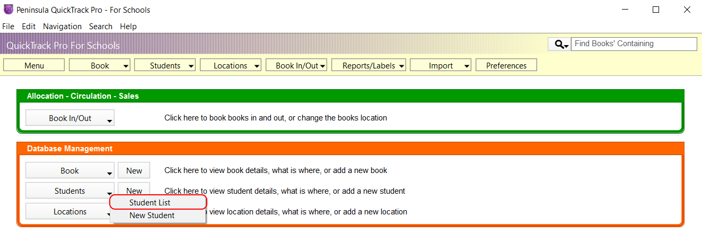Click Book button in Database Management
Viewport: 702px width, 233px height.
coord(70,170)
